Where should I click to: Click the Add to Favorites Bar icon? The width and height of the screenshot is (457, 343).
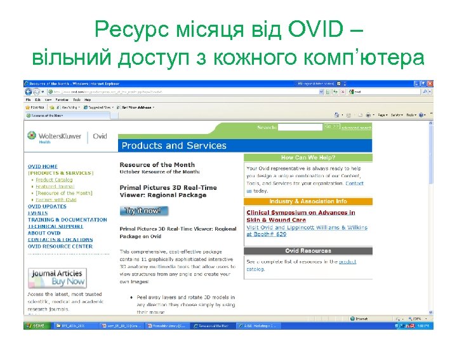click(x=52, y=107)
